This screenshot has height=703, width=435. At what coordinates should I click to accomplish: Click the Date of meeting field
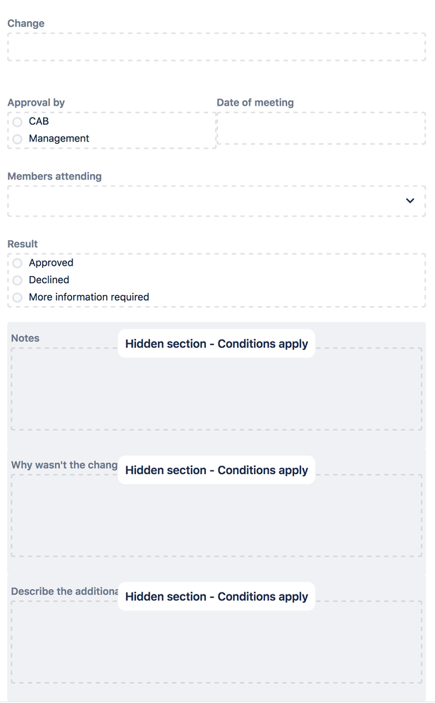tap(321, 128)
